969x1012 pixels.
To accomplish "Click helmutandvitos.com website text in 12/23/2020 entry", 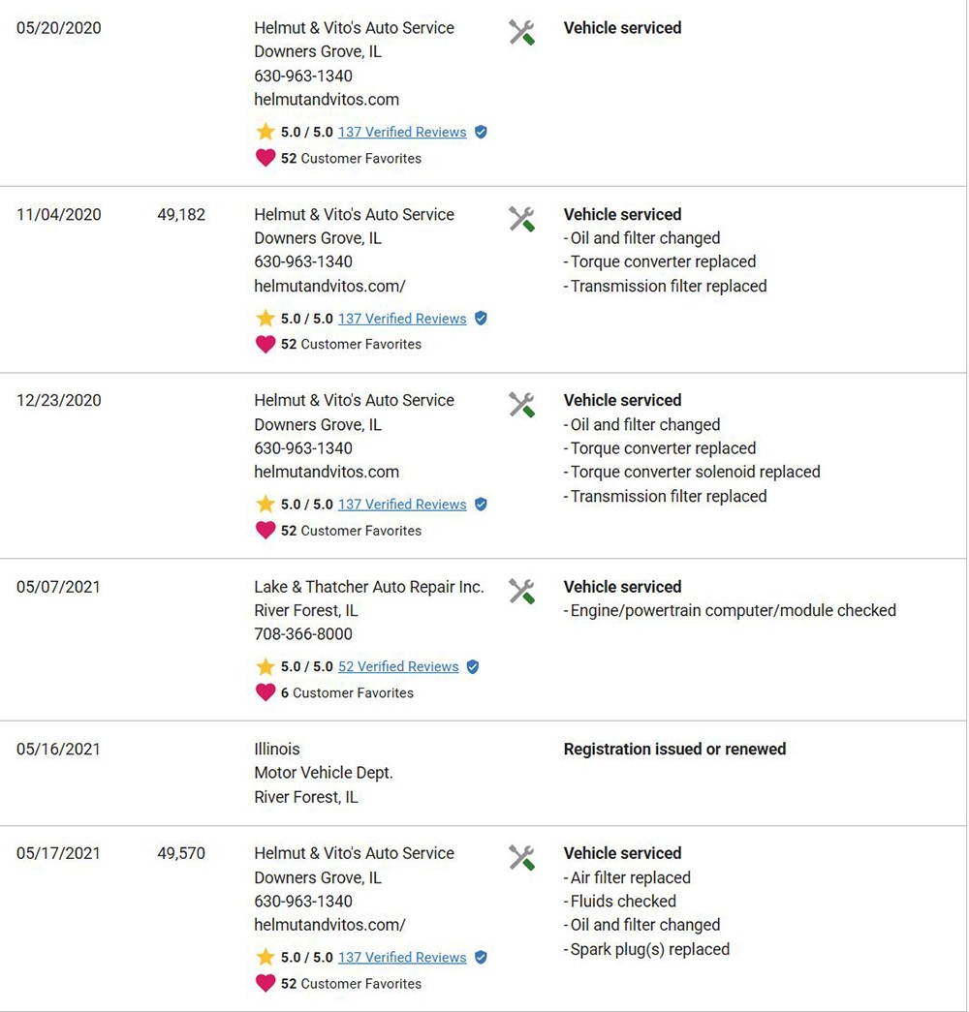I will pyautogui.click(x=327, y=472).
